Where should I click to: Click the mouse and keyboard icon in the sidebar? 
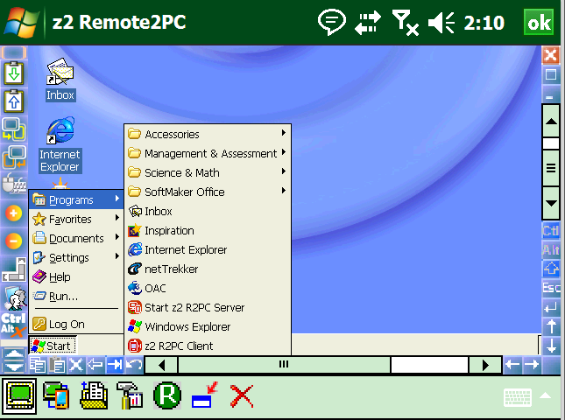(x=14, y=184)
